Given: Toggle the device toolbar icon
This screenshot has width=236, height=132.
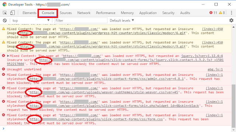Looking at the screenshot, I should (x=12, y=13).
